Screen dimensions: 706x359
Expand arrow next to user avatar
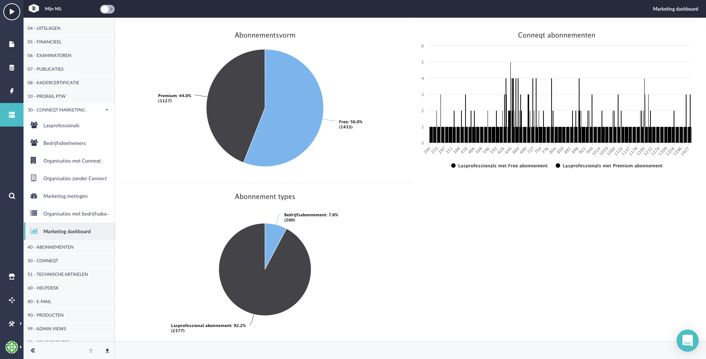[21, 347]
